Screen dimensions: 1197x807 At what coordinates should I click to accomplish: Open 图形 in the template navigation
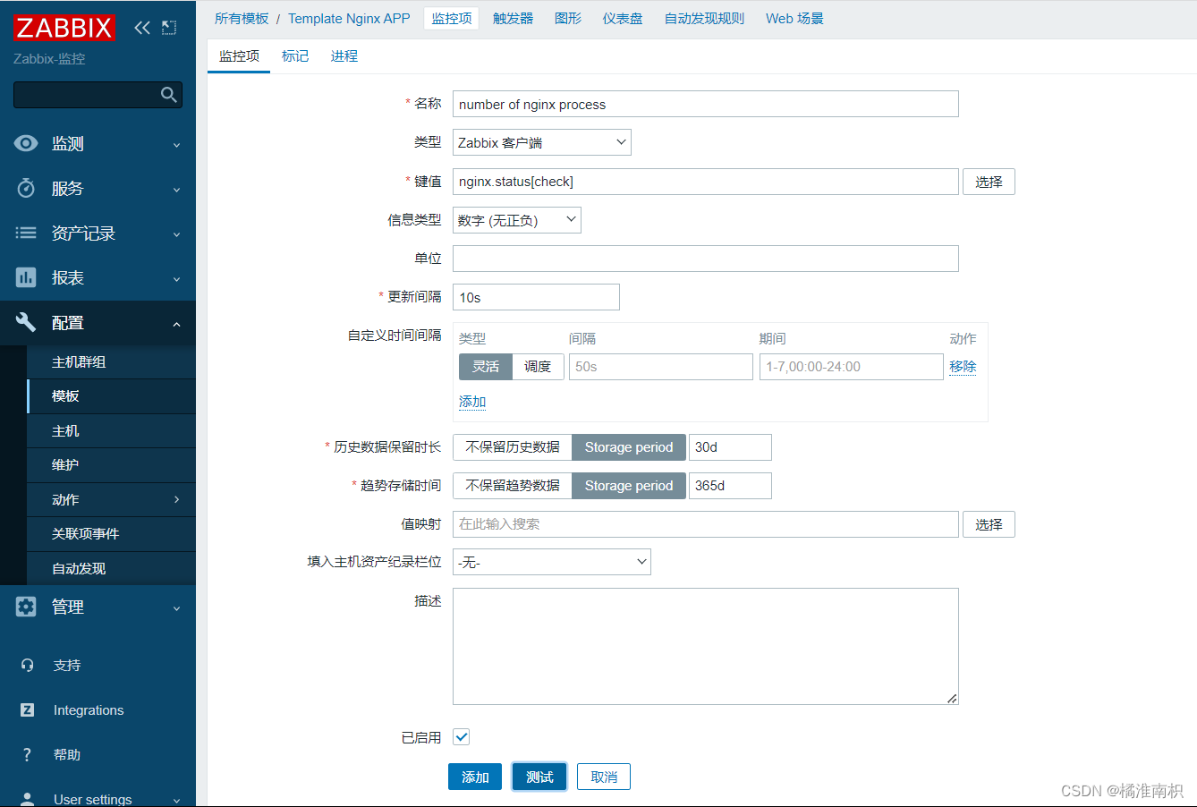coord(568,18)
